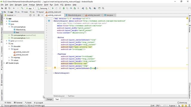Open the VCS menu

click(x=62, y=5)
